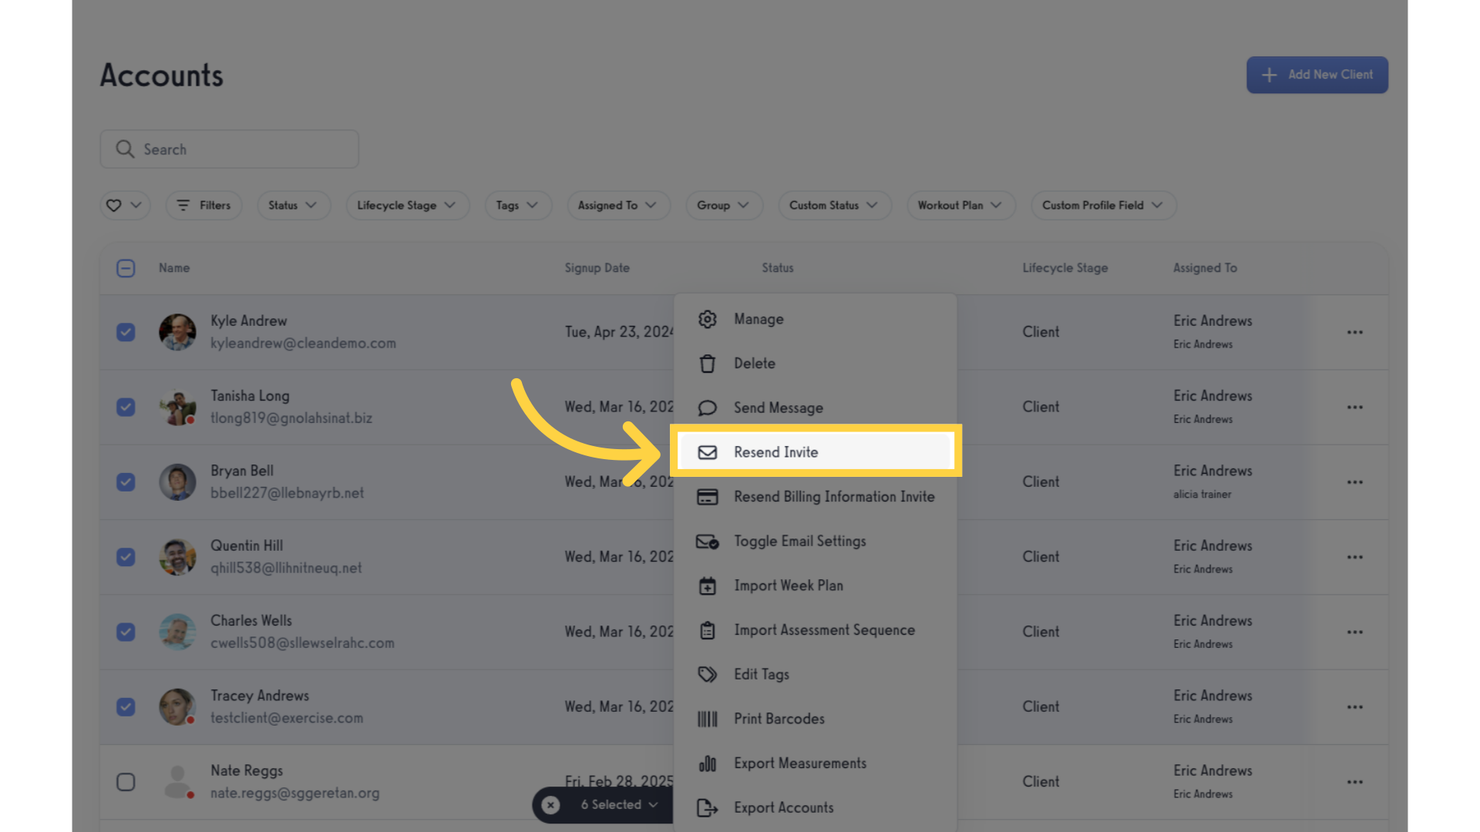Viewport: 1480px width, 832px height.
Task: Click the Send Message chat bubble icon
Action: pos(707,408)
